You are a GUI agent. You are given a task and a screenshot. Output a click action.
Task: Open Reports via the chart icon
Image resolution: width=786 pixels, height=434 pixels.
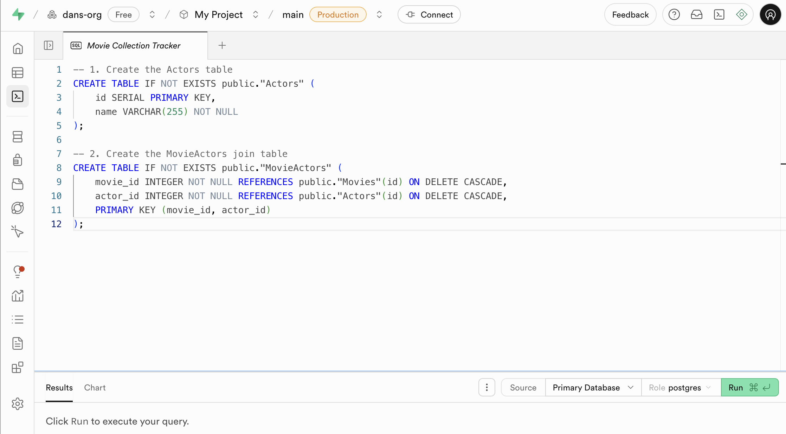18,296
